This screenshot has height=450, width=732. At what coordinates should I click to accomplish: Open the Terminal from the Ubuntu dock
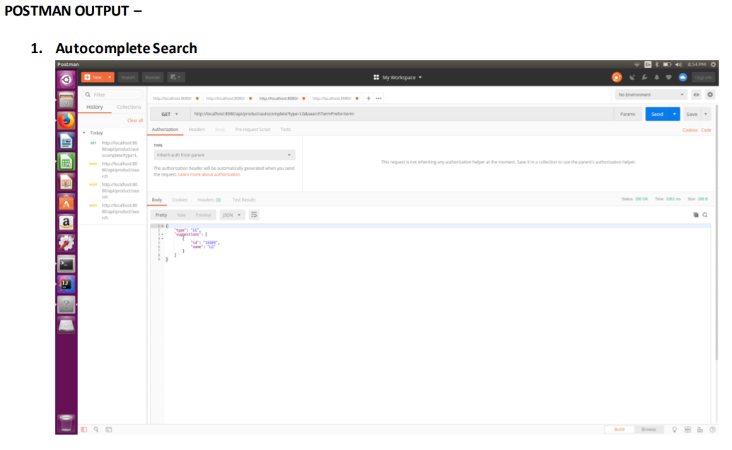66,264
